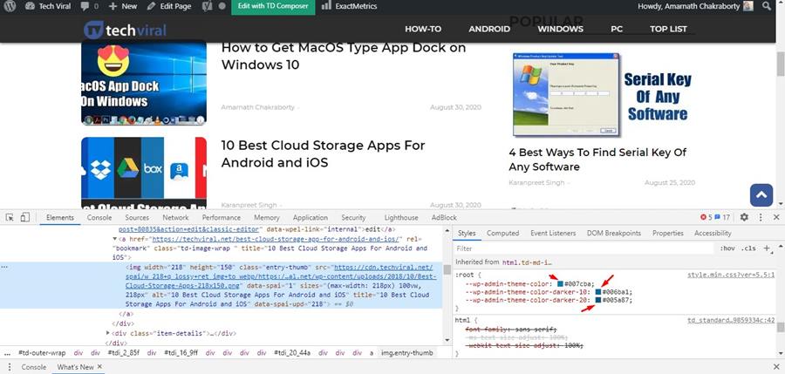The height and width of the screenshot is (374, 785).
Task: Click author Karanpreet Singh under Serial Key article
Action: (536, 183)
